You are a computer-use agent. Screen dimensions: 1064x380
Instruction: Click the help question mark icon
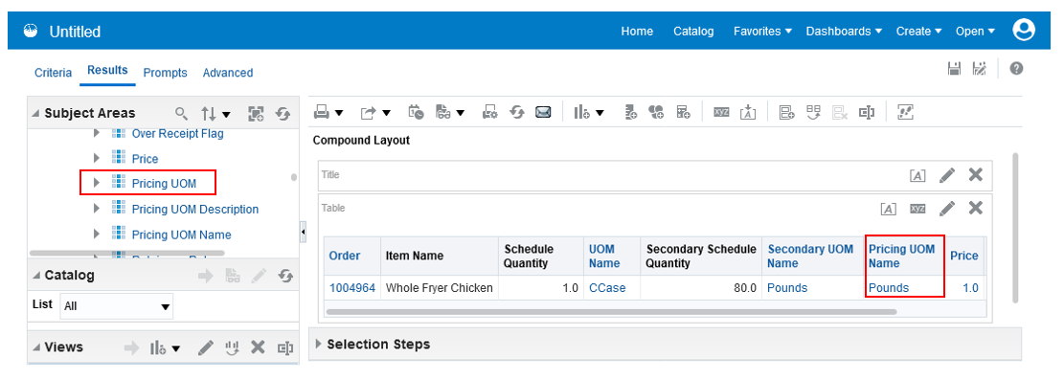click(1016, 69)
